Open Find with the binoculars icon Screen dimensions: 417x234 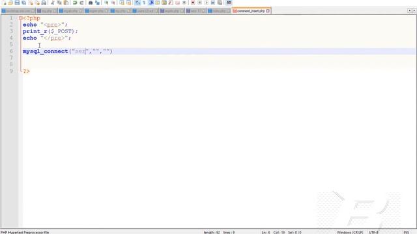coord(91,3)
